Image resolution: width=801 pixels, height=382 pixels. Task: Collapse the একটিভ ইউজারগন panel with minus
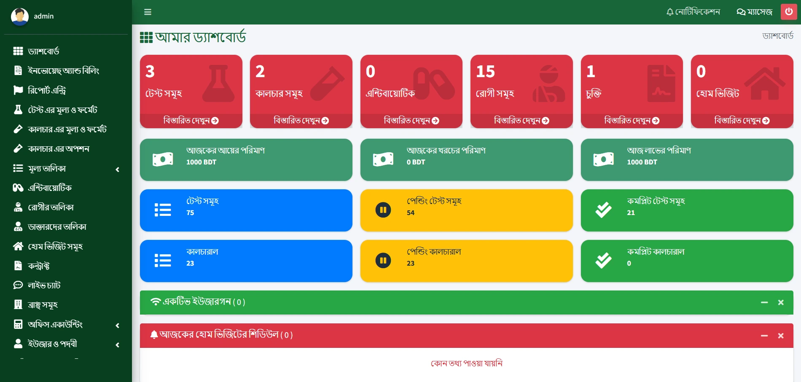point(764,303)
